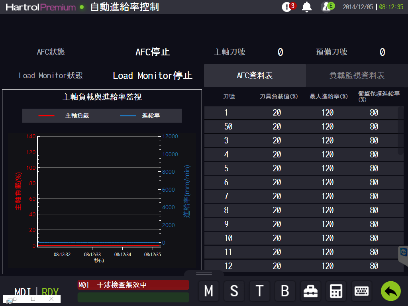Viewport: 408px width, 306px height.
Task: Select tool number 50 row cell
Action: (228, 126)
